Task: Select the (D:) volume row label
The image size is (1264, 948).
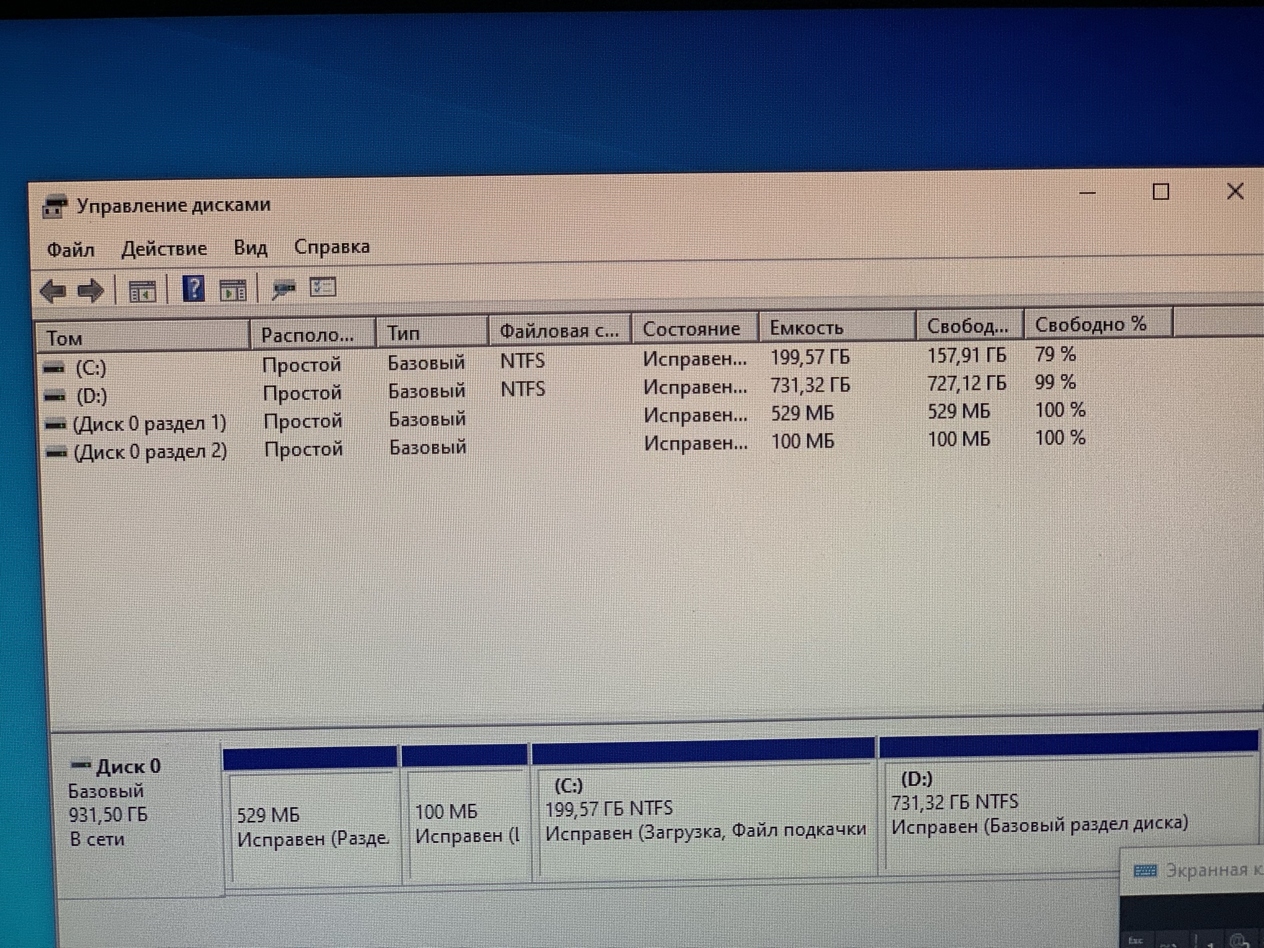Action: tap(91, 396)
